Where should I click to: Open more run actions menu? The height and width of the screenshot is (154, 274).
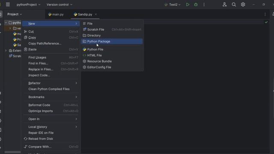204,5
